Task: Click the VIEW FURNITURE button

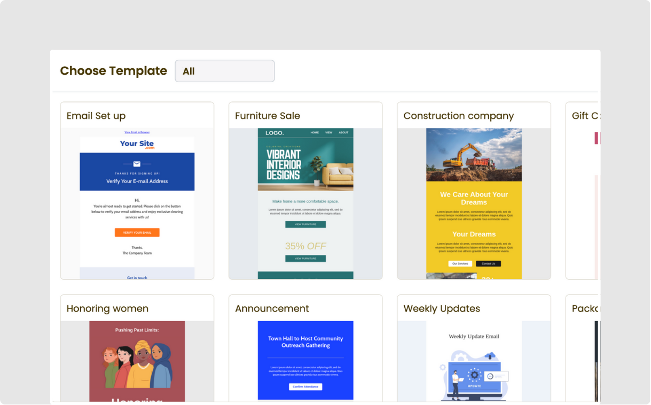Action: (x=305, y=224)
